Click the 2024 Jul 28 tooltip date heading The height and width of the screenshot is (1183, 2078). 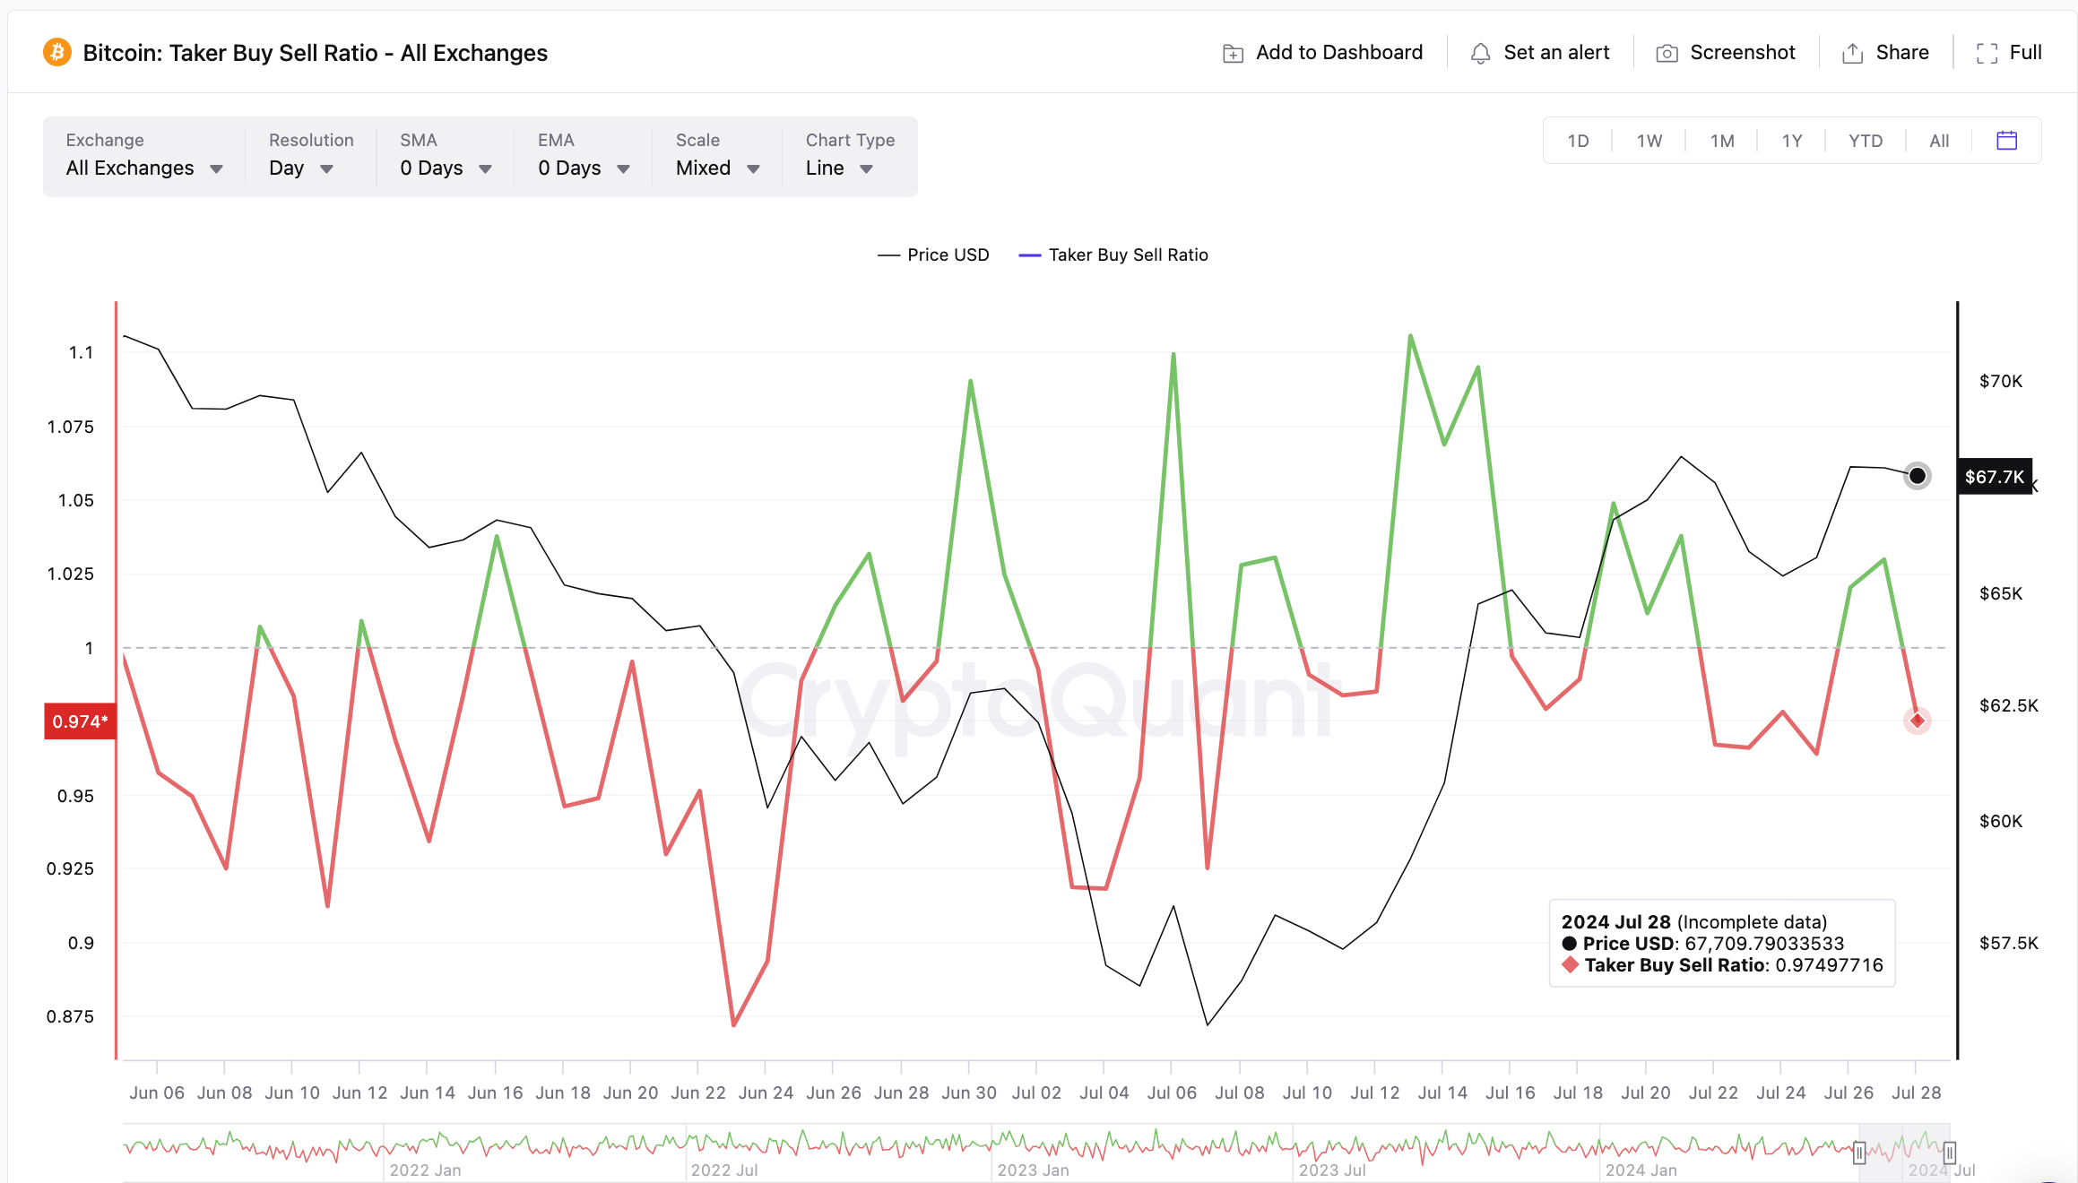(1616, 922)
